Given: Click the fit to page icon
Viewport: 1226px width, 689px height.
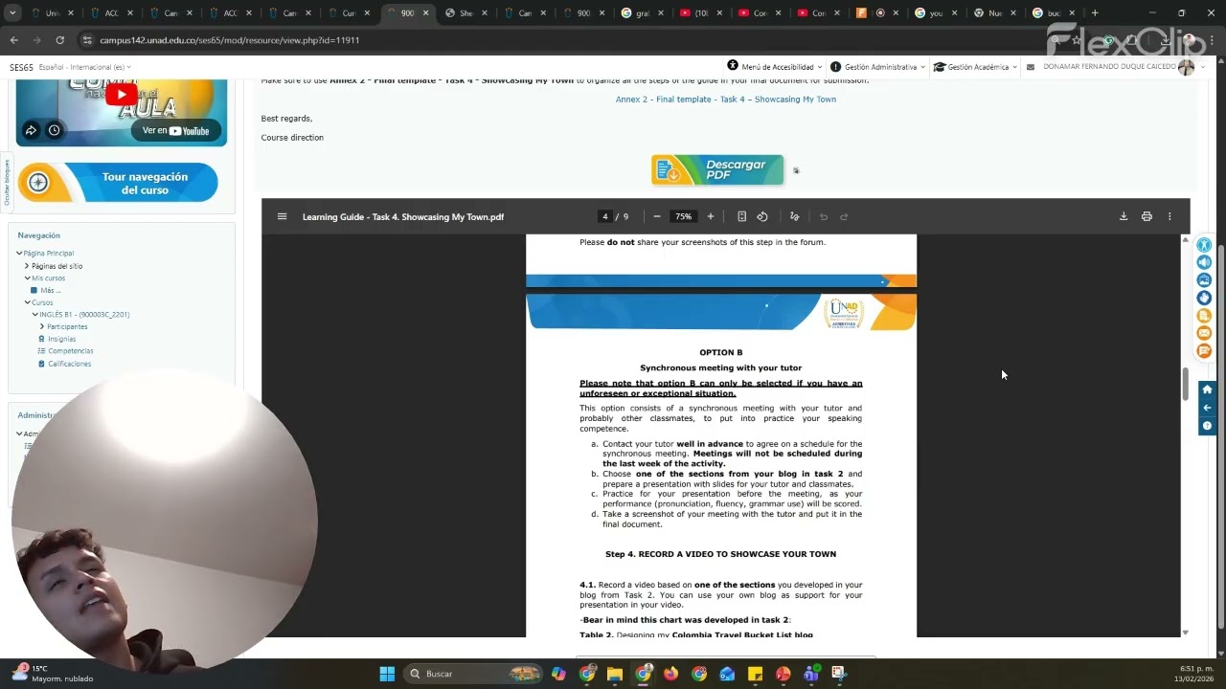Looking at the screenshot, I should point(741,216).
